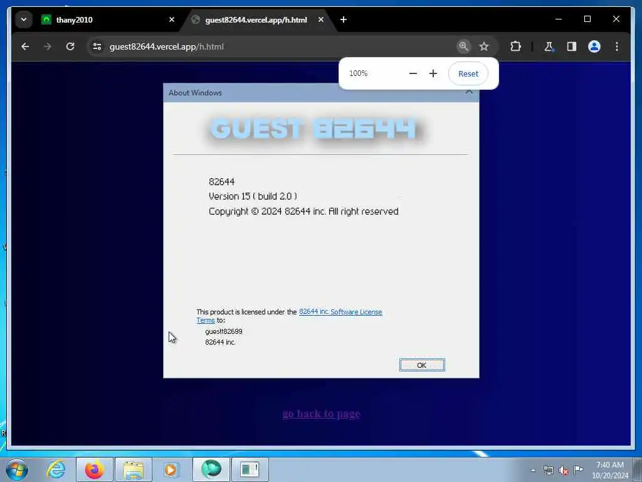
Task: Open the Chrome three-dot menu
Action: click(617, 46)
